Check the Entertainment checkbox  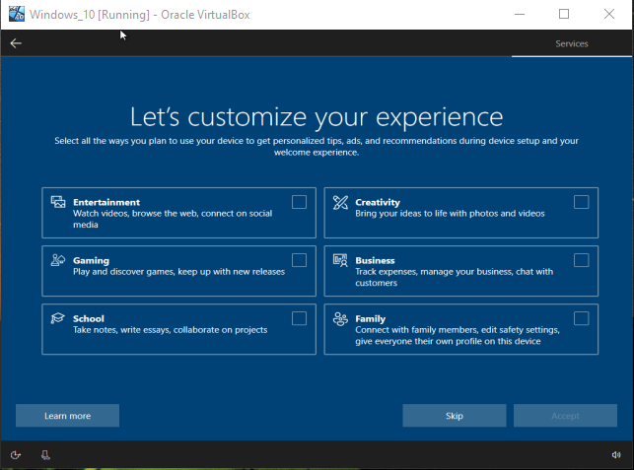coord(299,202)
